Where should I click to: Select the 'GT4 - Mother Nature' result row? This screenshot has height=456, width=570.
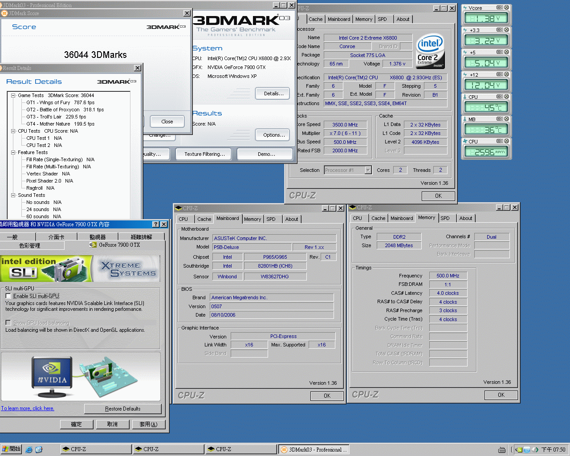pos(60,124)
